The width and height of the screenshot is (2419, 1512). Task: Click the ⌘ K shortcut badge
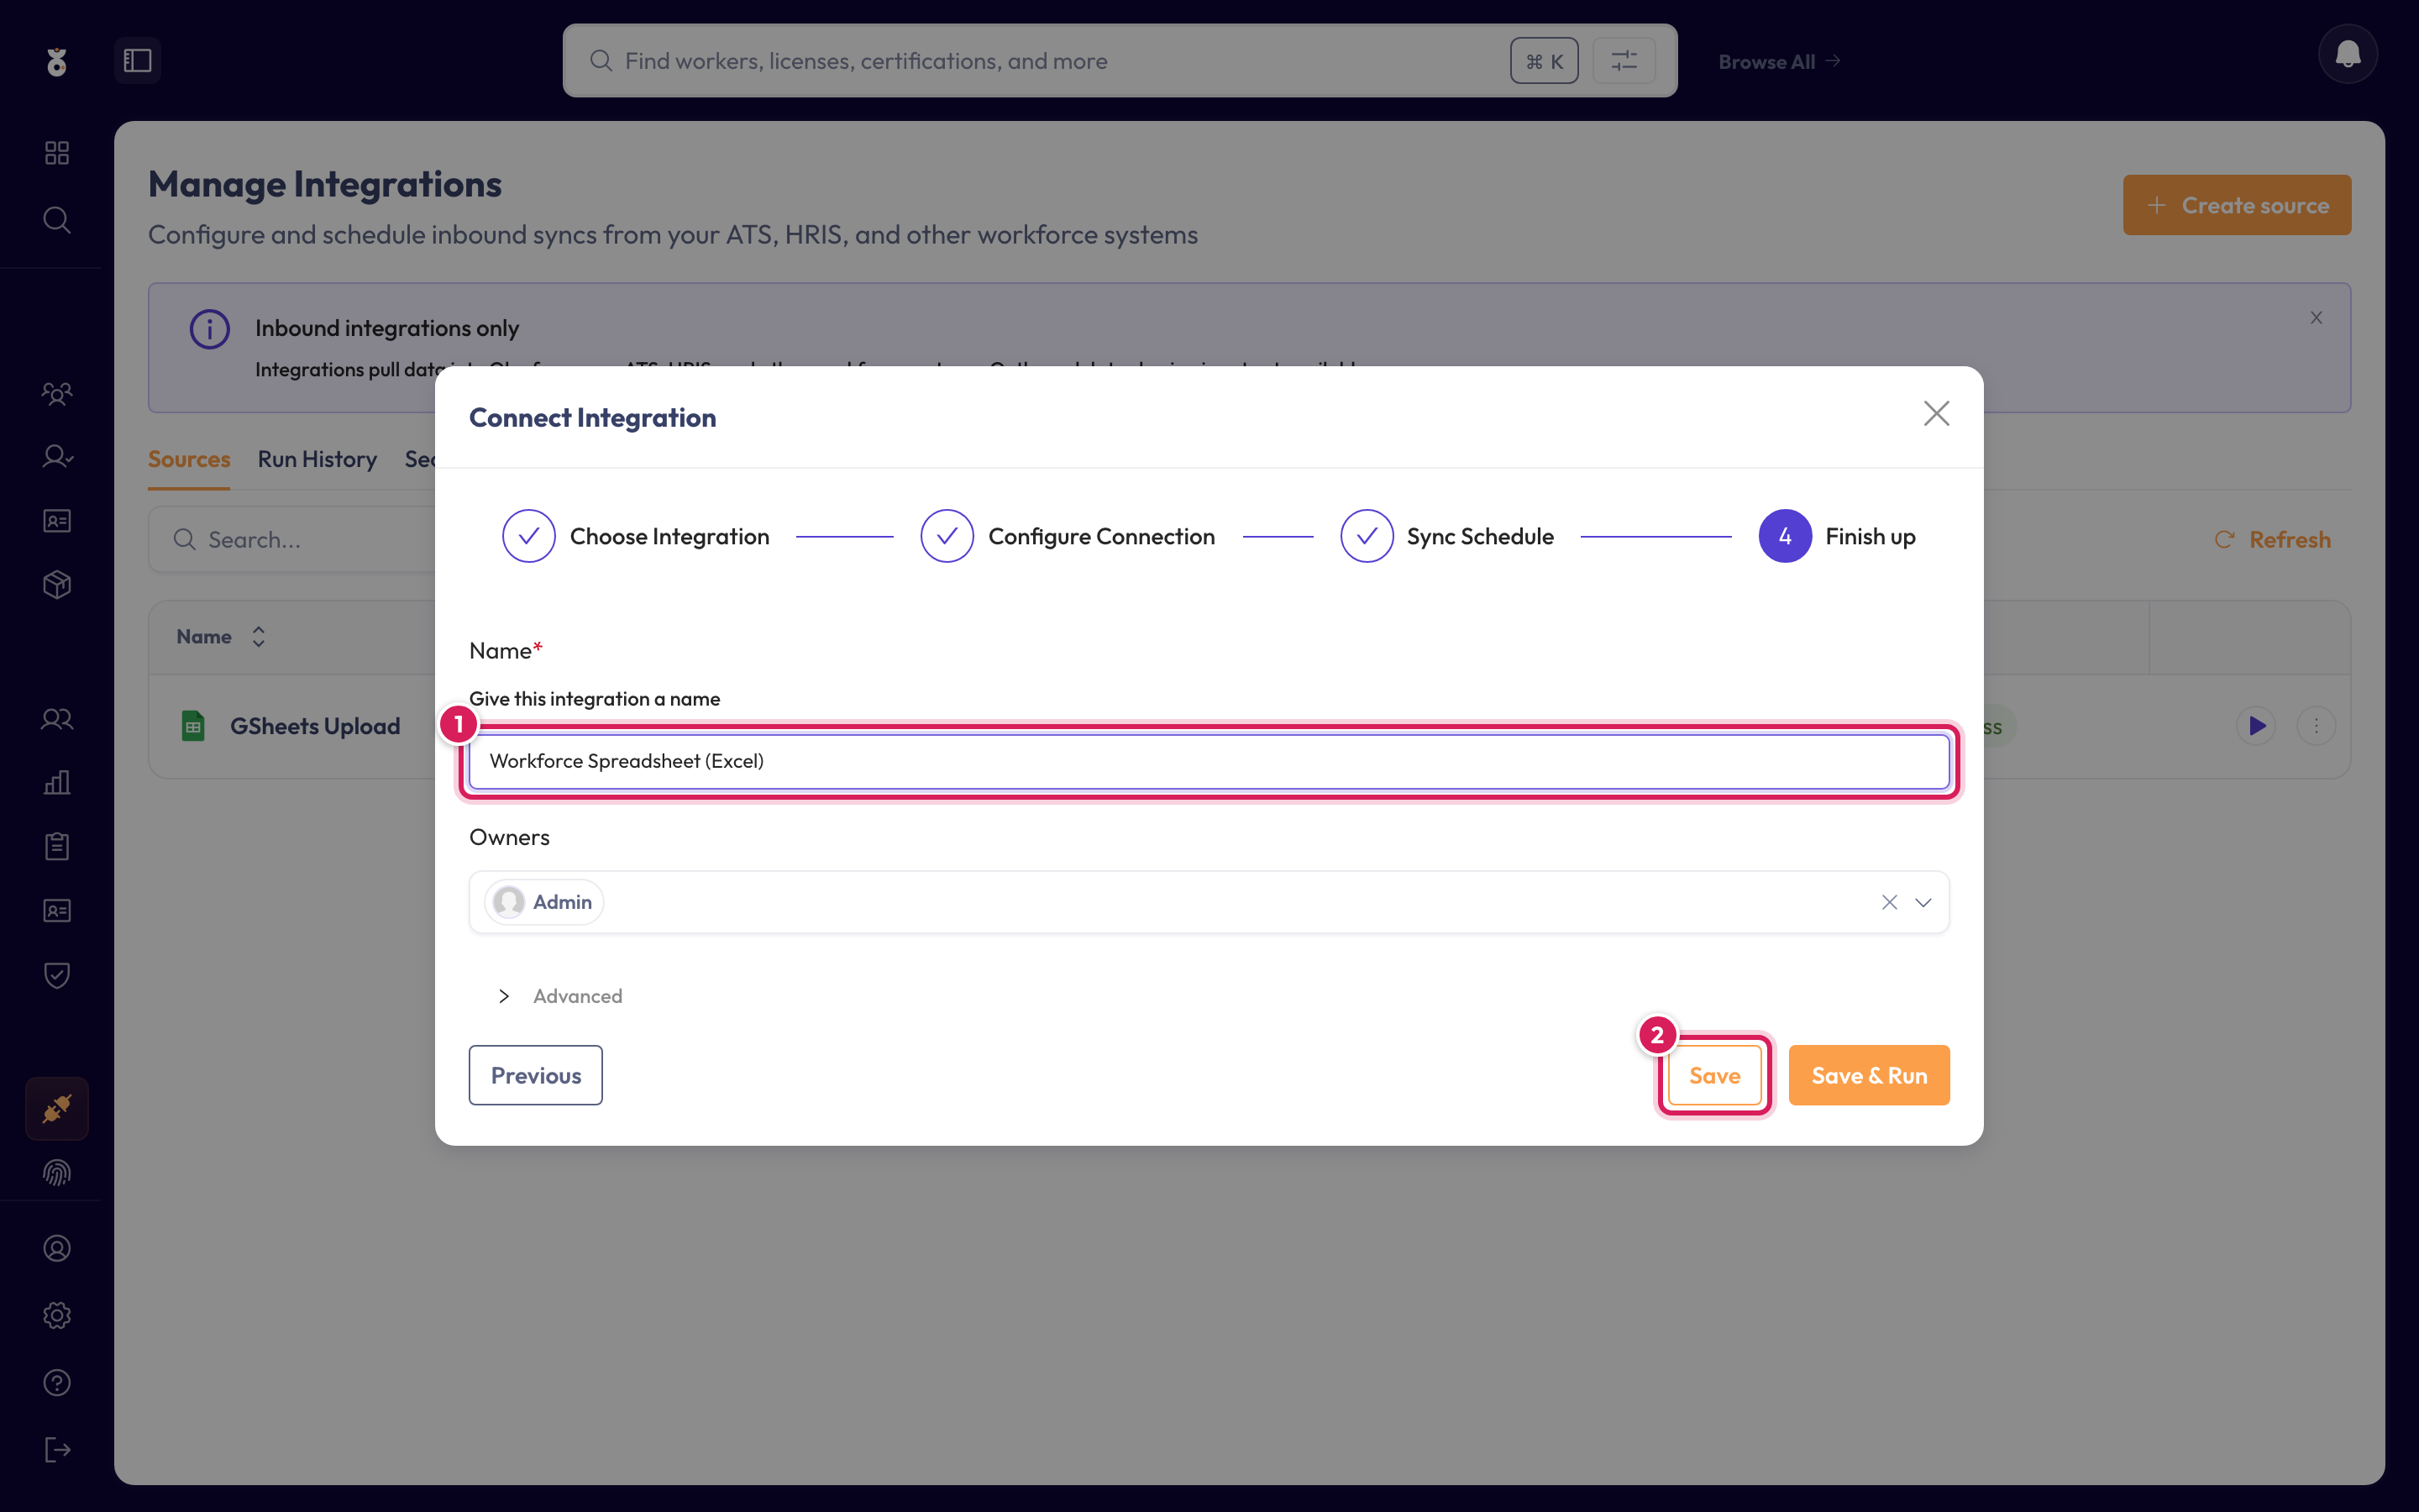pos(1543,61)
